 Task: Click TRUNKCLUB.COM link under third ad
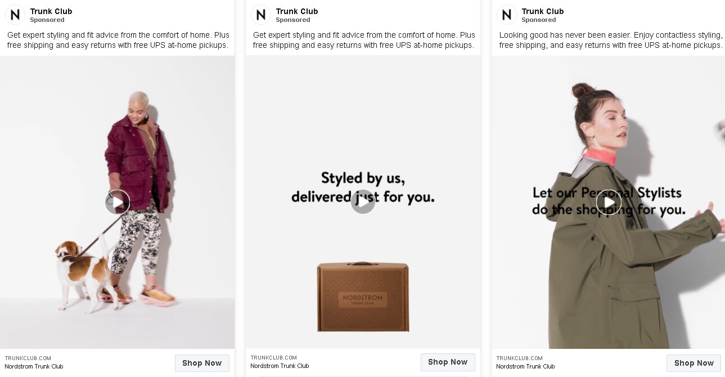pyautogui.click(x=520, y=358)
